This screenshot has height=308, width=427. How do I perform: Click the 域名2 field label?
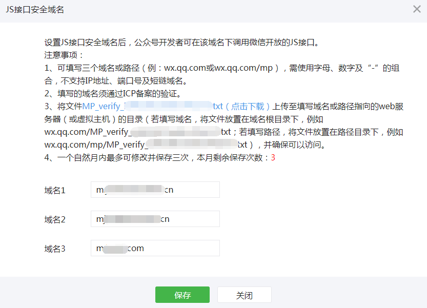(x=55, y=219)
